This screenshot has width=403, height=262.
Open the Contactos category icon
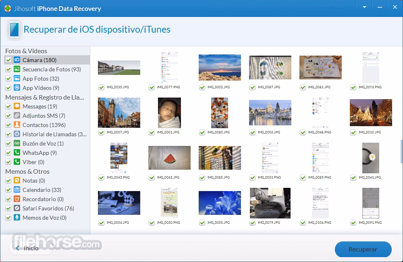click(17, 125)
